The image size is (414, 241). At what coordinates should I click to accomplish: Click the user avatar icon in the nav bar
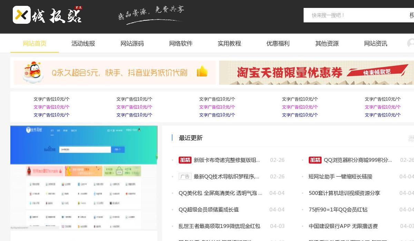pos(411,43)
